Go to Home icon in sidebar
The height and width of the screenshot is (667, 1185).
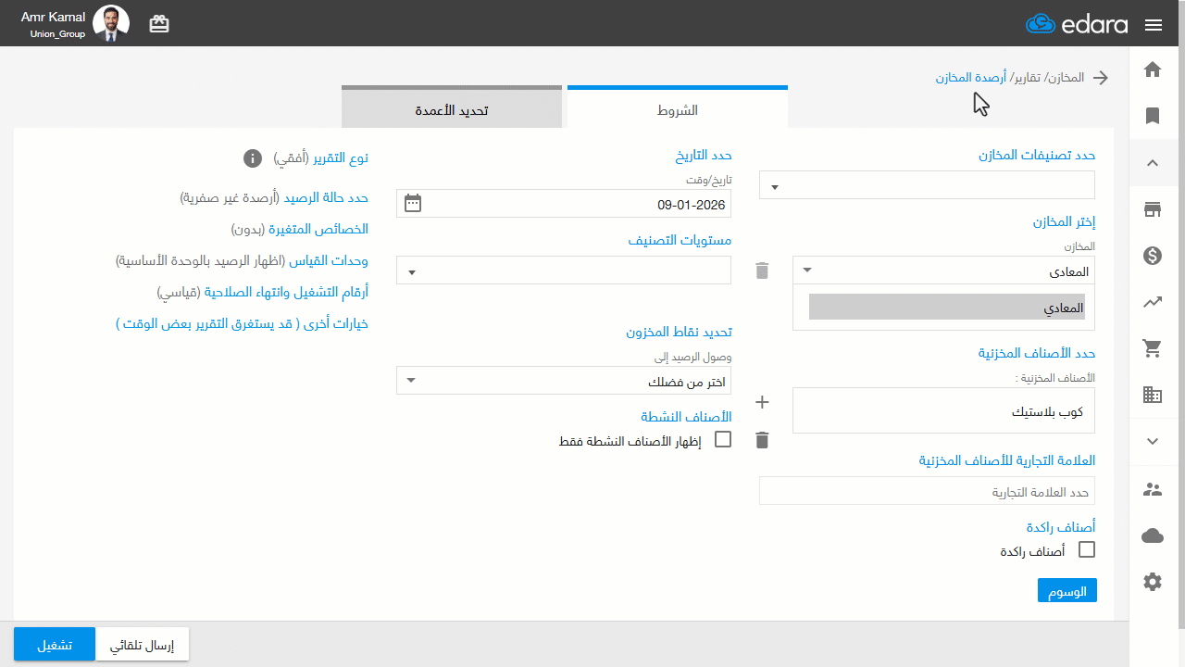coord(1153,69)
